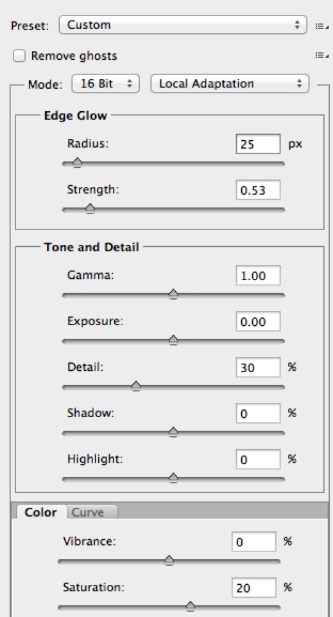Screen dimensions: 333x617
Task: Toggle the Remove ghosts checkbox
Action: coord(19,55)
